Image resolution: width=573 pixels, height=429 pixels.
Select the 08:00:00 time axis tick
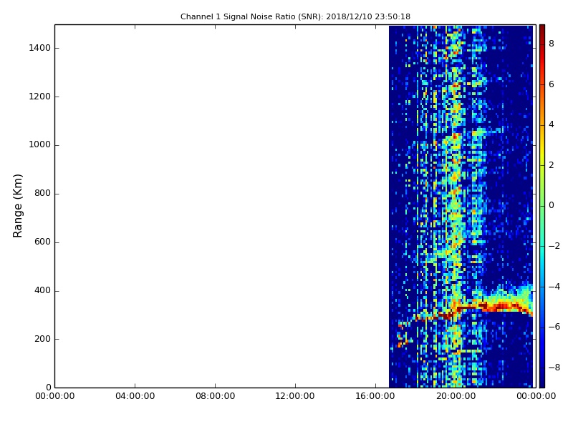(x=215, y=398)
